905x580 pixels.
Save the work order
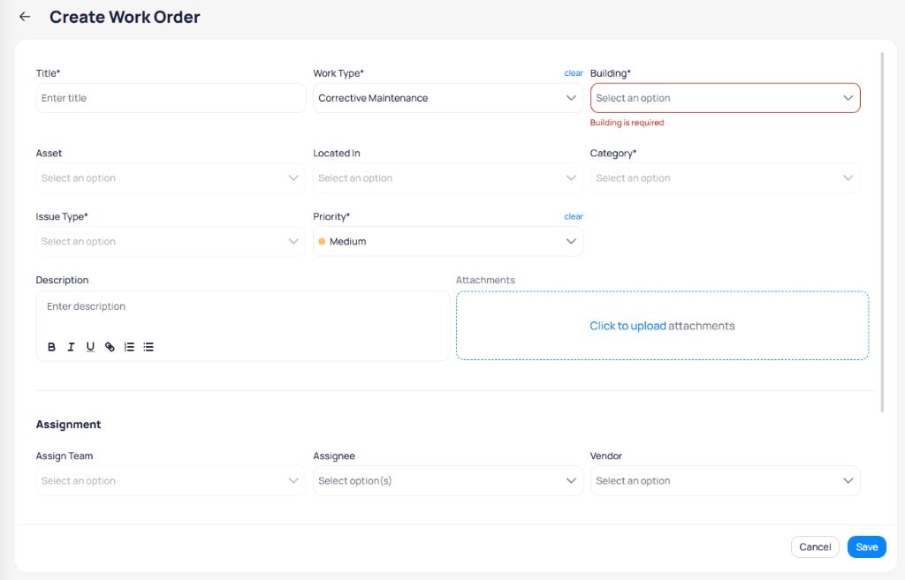[866, 547]
